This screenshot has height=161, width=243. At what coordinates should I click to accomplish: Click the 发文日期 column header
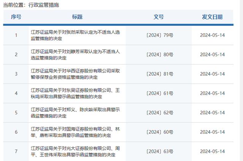212,17
